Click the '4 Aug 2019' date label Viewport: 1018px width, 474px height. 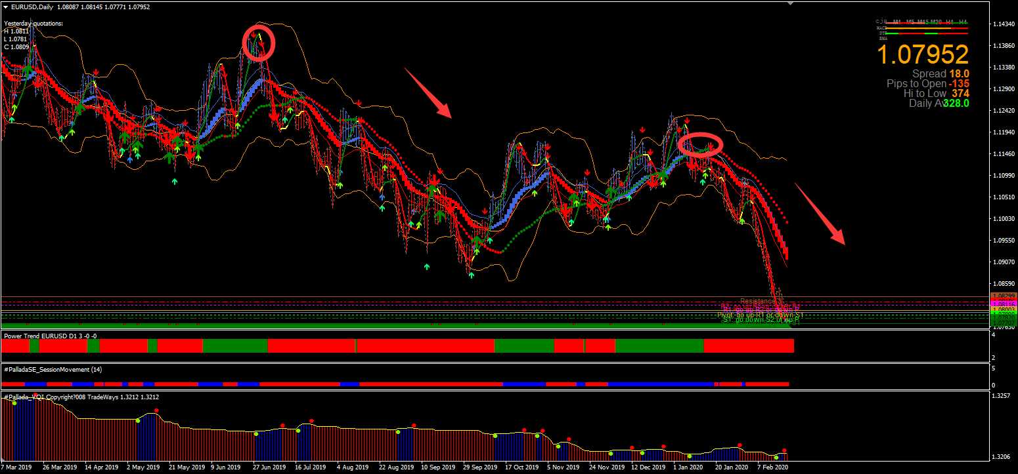pos(353,467)
